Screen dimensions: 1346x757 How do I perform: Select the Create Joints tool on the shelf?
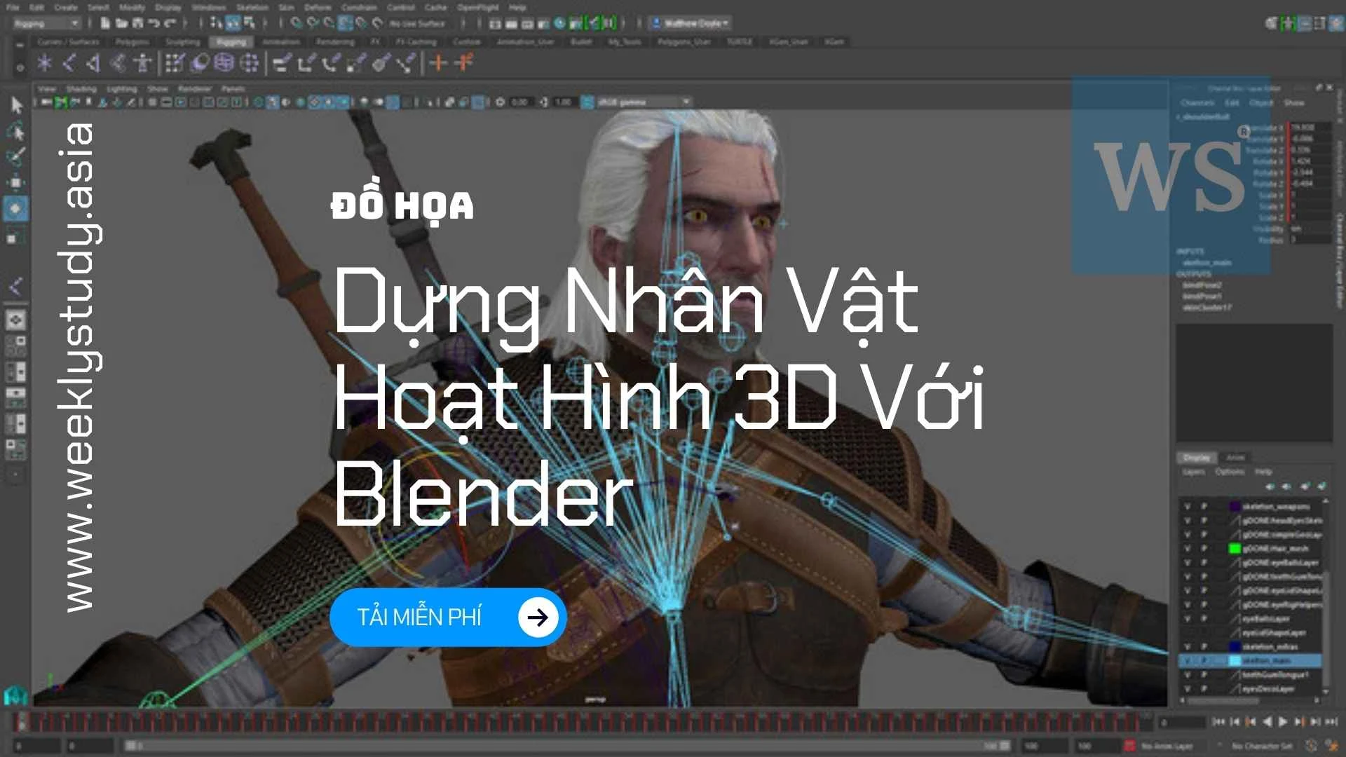click(x=69, y=64)
